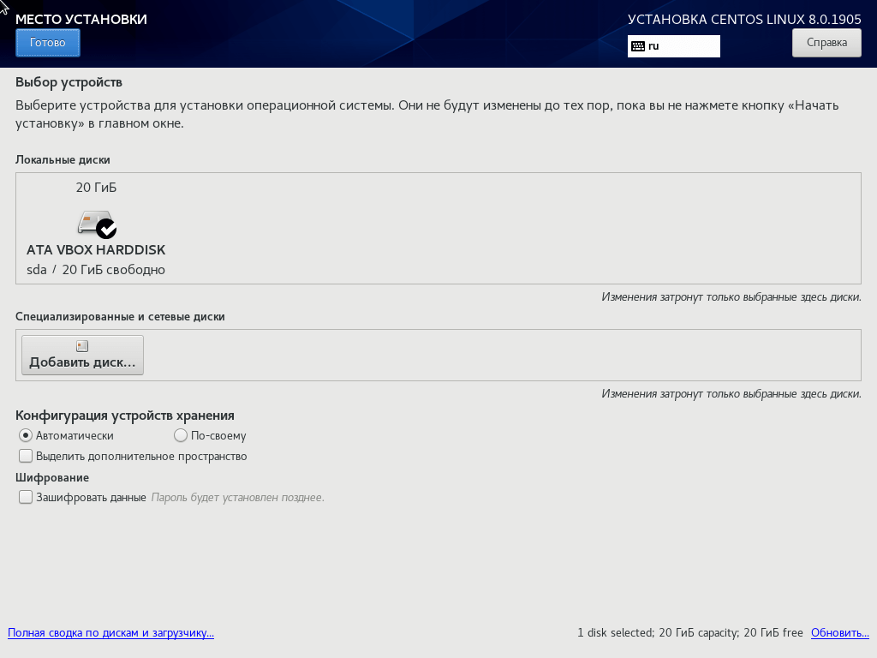
Task: Click the Выбор устройств heading
Action: [69, 83]
